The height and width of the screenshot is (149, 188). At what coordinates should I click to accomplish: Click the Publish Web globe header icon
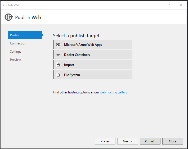coord(8,17)
